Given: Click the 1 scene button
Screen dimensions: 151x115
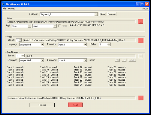Looking at the screenshot, I should point(42,105).
